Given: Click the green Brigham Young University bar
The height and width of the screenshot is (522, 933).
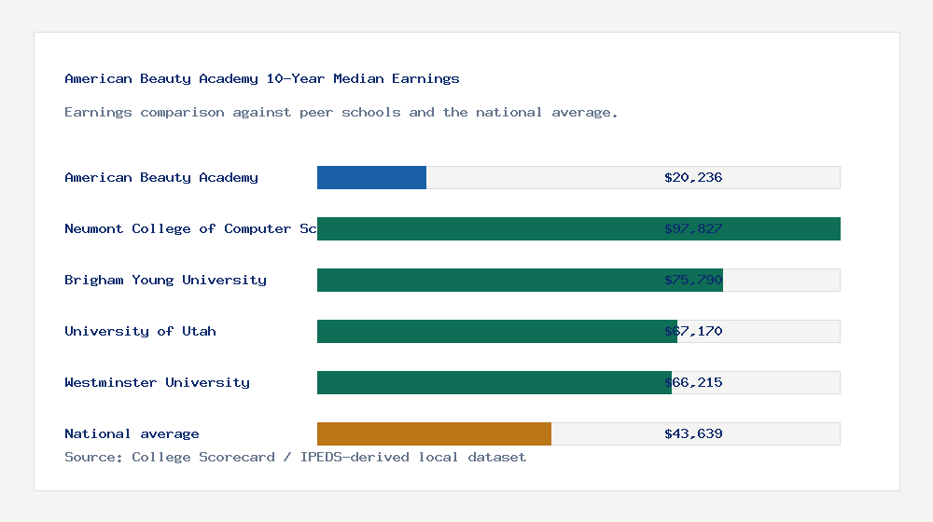Looking at the screenshot, I should coord(520,280).
